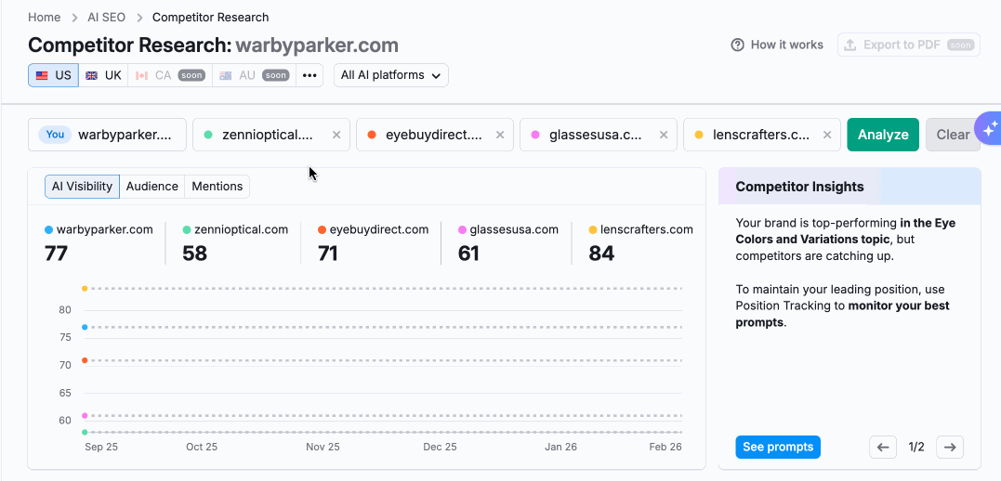Select the AI Visibility tab

[x=82, y=187]
